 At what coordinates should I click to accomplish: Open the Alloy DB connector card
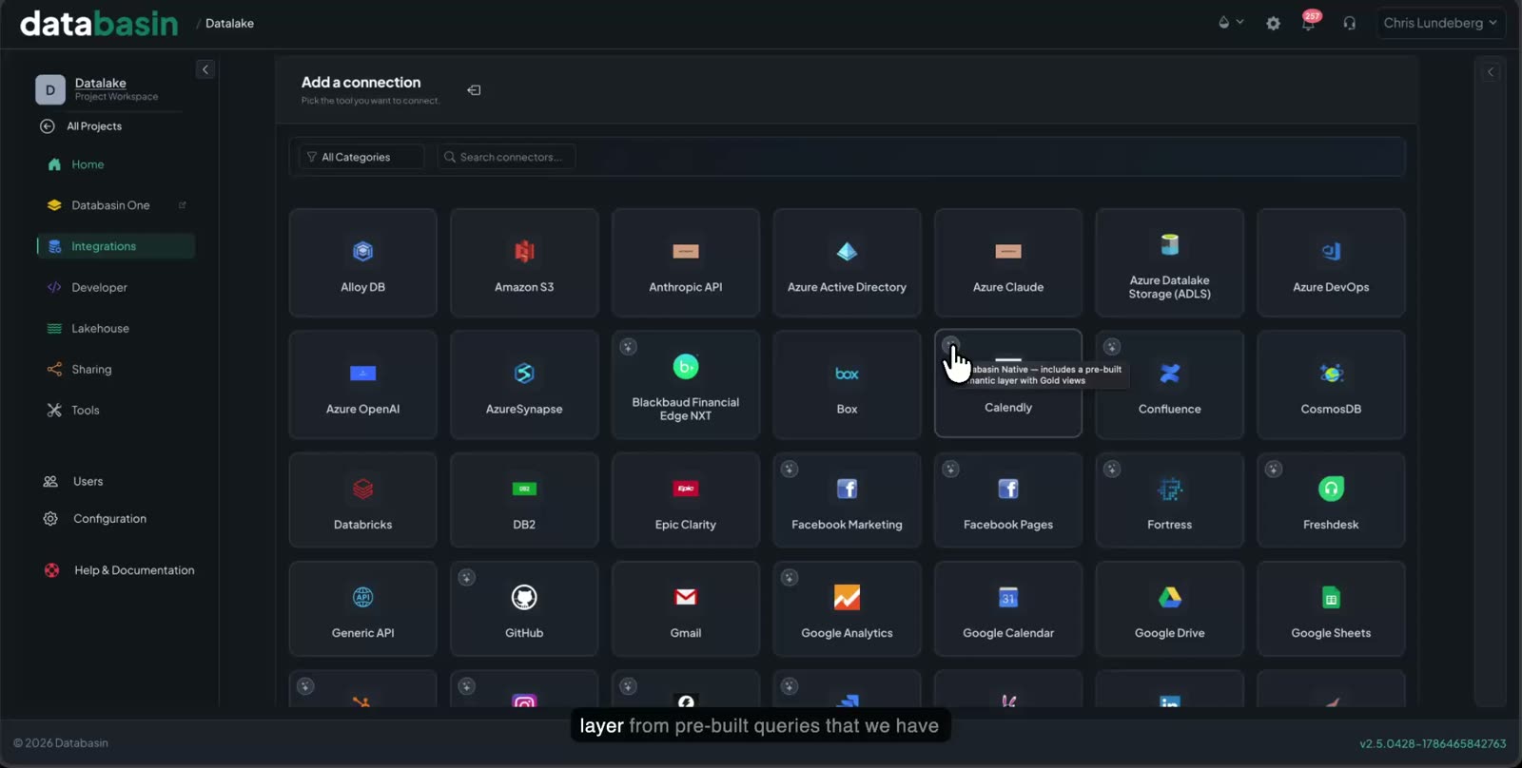click(x=362, y=262)
